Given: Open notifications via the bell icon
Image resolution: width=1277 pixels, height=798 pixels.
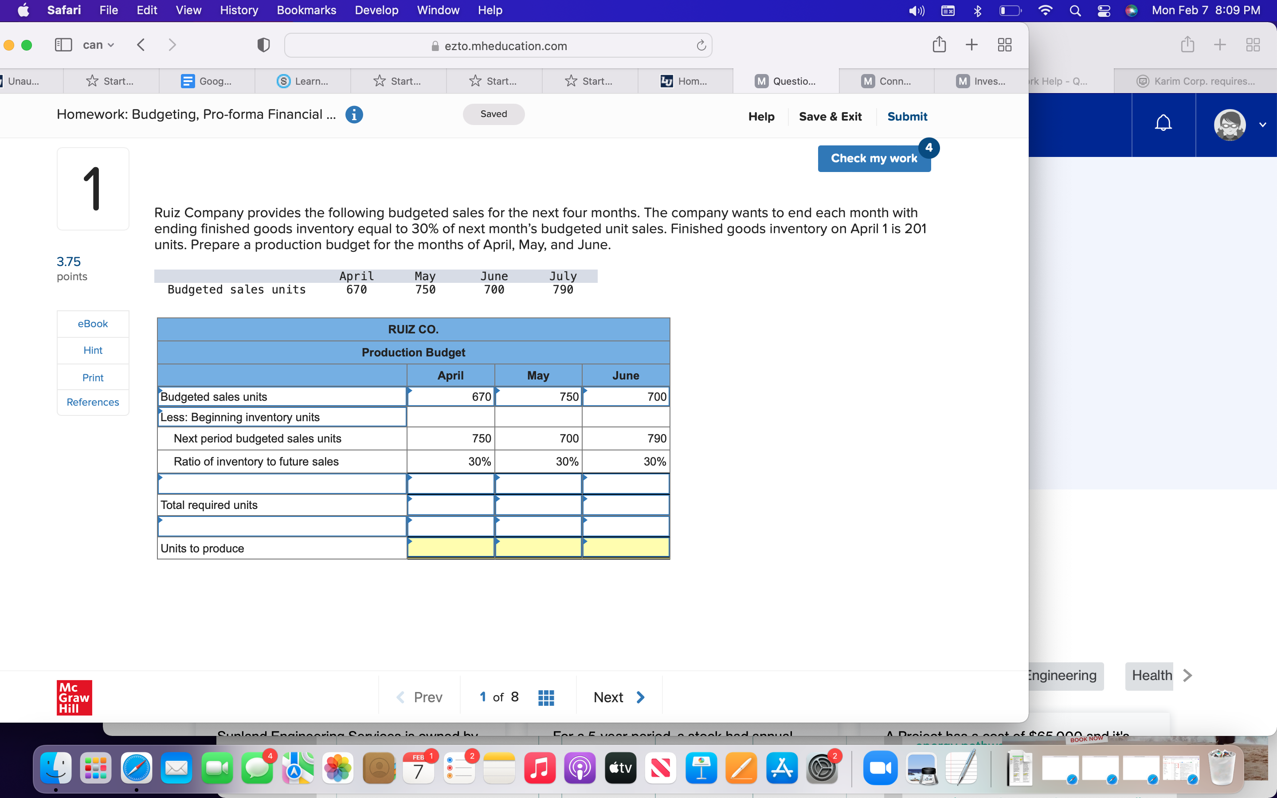Looking at the screenshot, I should (x=1163, y=123).
